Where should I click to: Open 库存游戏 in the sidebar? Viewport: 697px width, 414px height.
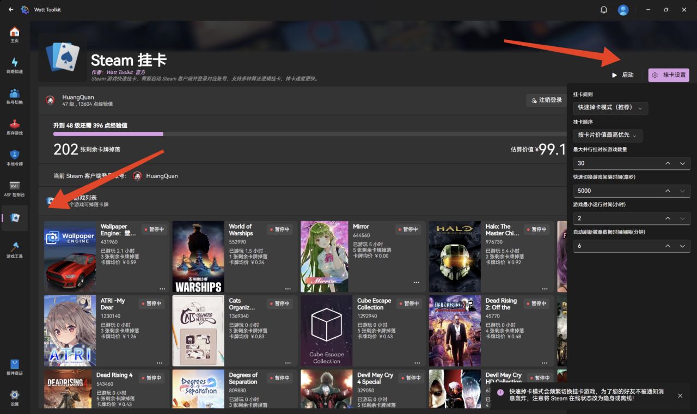15,127
